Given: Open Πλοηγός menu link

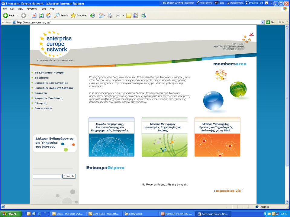Looking at the screenshot, I should pos(41,103).
